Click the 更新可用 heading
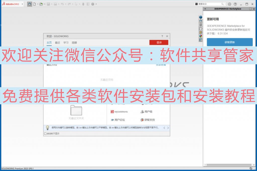Image resolution: width=257 pixels, height=171 pixels. coord(213,19)
